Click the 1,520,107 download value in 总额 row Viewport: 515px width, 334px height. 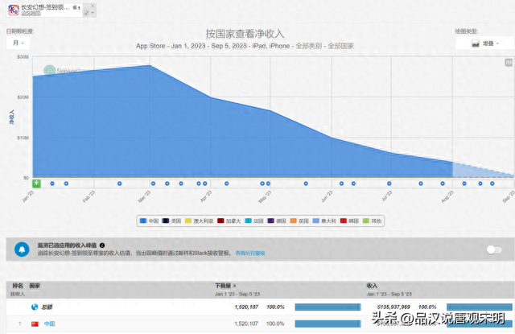point(246,307)
